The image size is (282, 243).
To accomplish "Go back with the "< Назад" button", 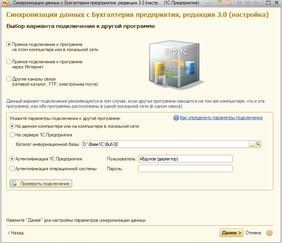I will [x=16, y=233].
